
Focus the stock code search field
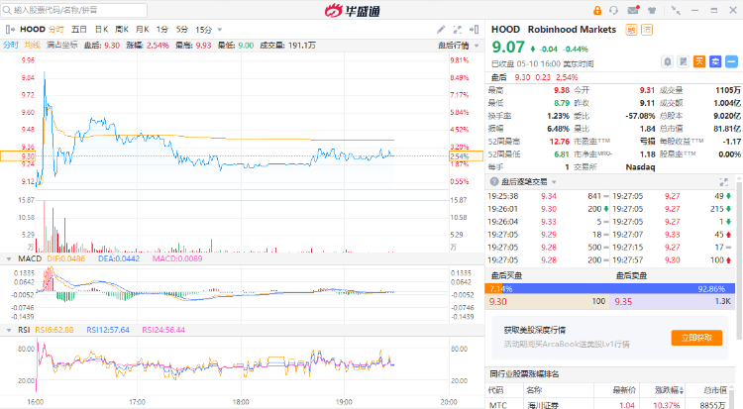74,10
